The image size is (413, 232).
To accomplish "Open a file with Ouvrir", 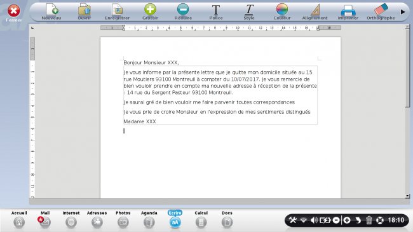I will 85,12.
